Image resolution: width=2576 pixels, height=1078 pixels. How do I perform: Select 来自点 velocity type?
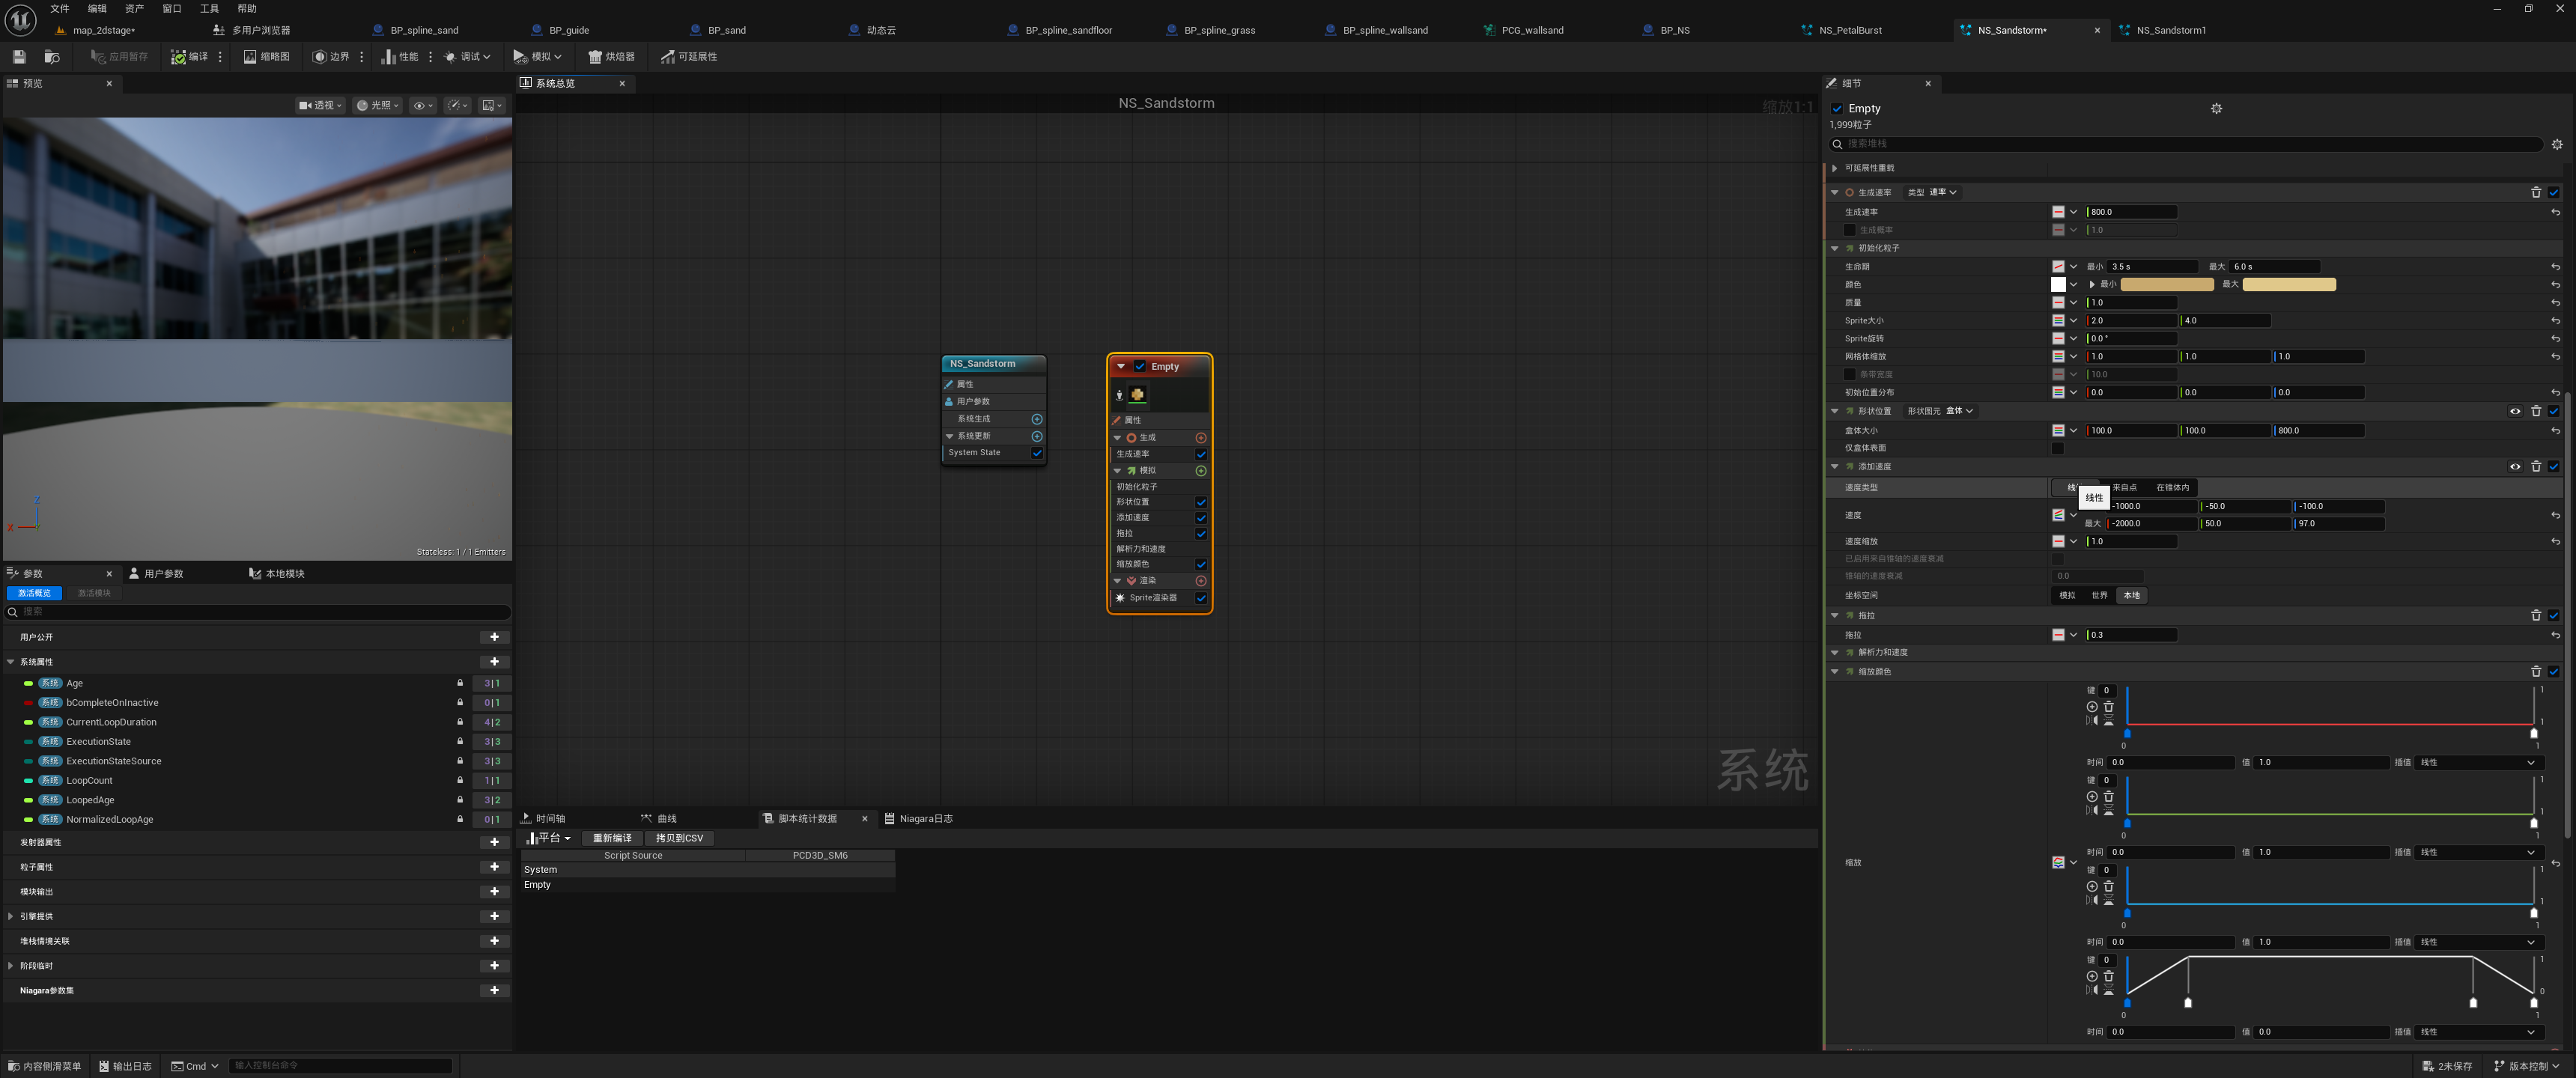coord(2123,488)
